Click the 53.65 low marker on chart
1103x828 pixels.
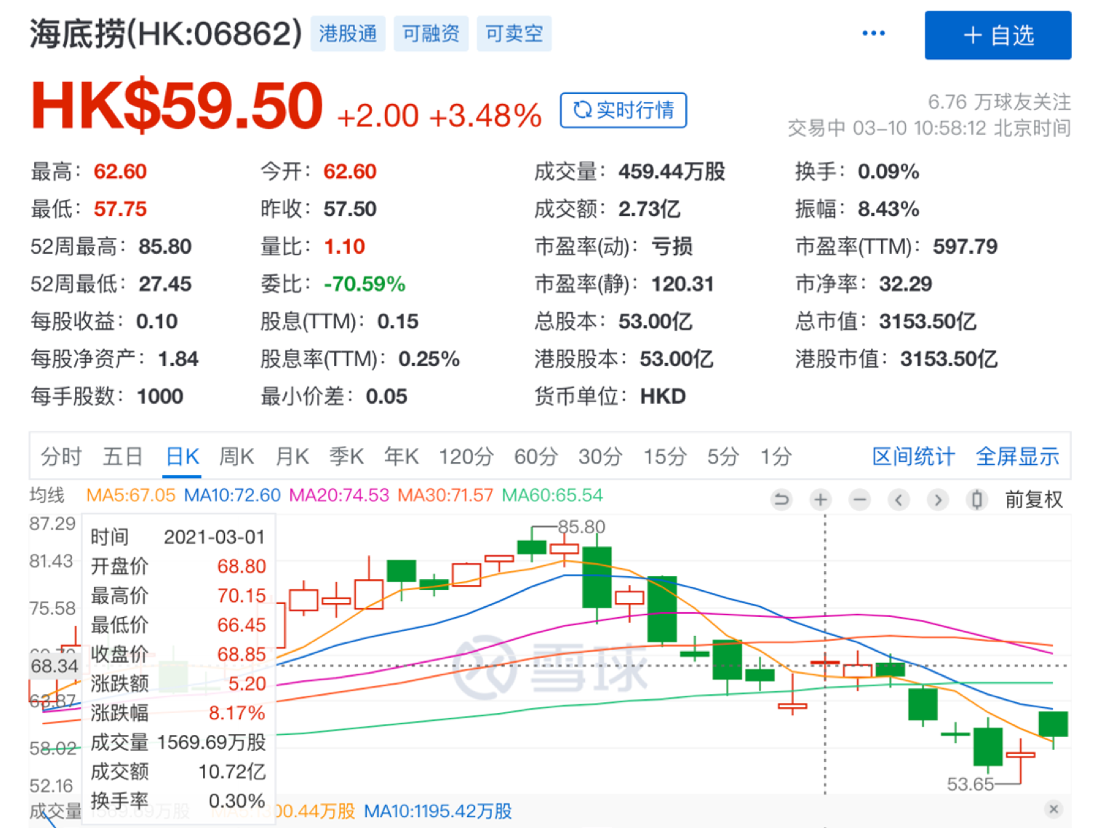coord(971,784)
